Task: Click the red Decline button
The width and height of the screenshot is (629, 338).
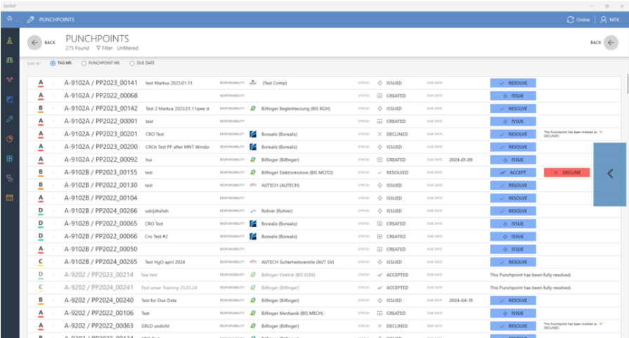Action: [x=566, y=172]
